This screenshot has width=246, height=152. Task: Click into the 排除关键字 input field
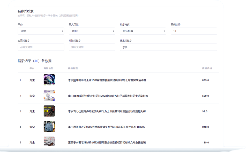click(92, 47)
